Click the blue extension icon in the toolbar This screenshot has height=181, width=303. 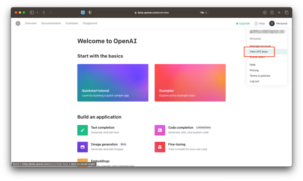83,12
